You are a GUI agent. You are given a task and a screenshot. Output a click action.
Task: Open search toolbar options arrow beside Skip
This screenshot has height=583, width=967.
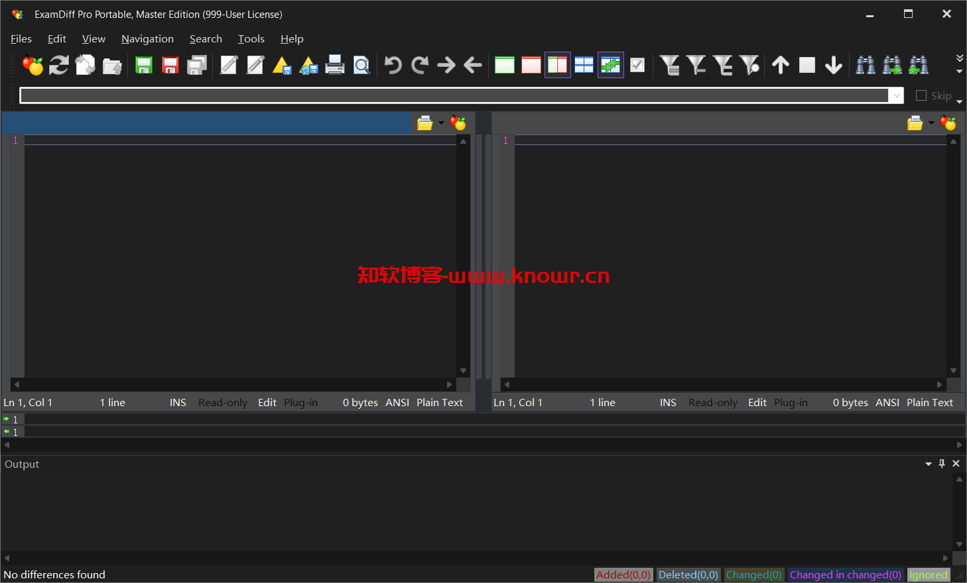tap(959, 101)
